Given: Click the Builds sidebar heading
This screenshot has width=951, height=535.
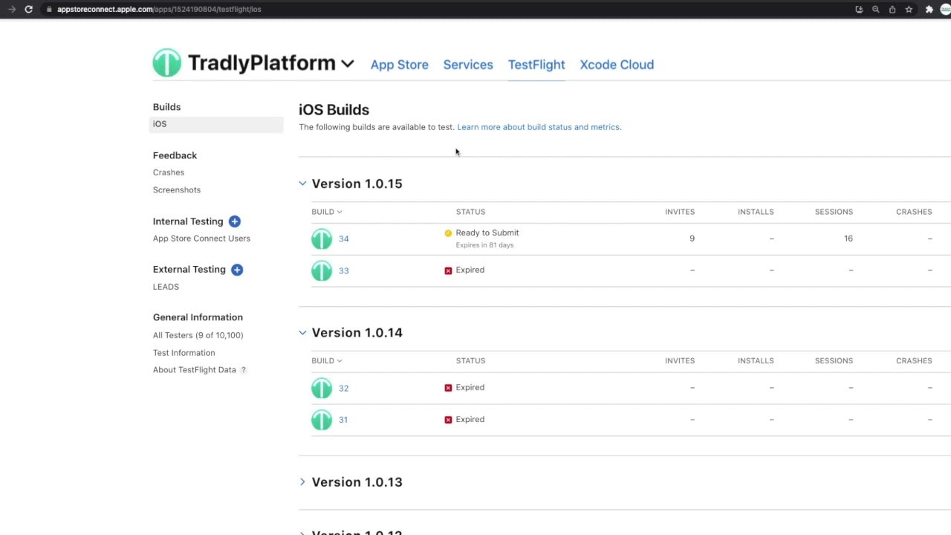Looking at the screenshot, I should 166,107.
